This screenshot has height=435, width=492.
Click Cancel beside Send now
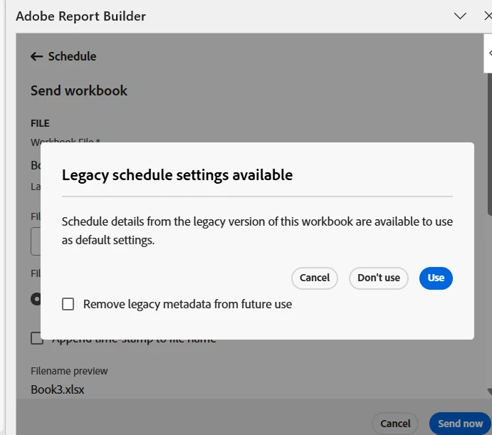pos(395,424)
